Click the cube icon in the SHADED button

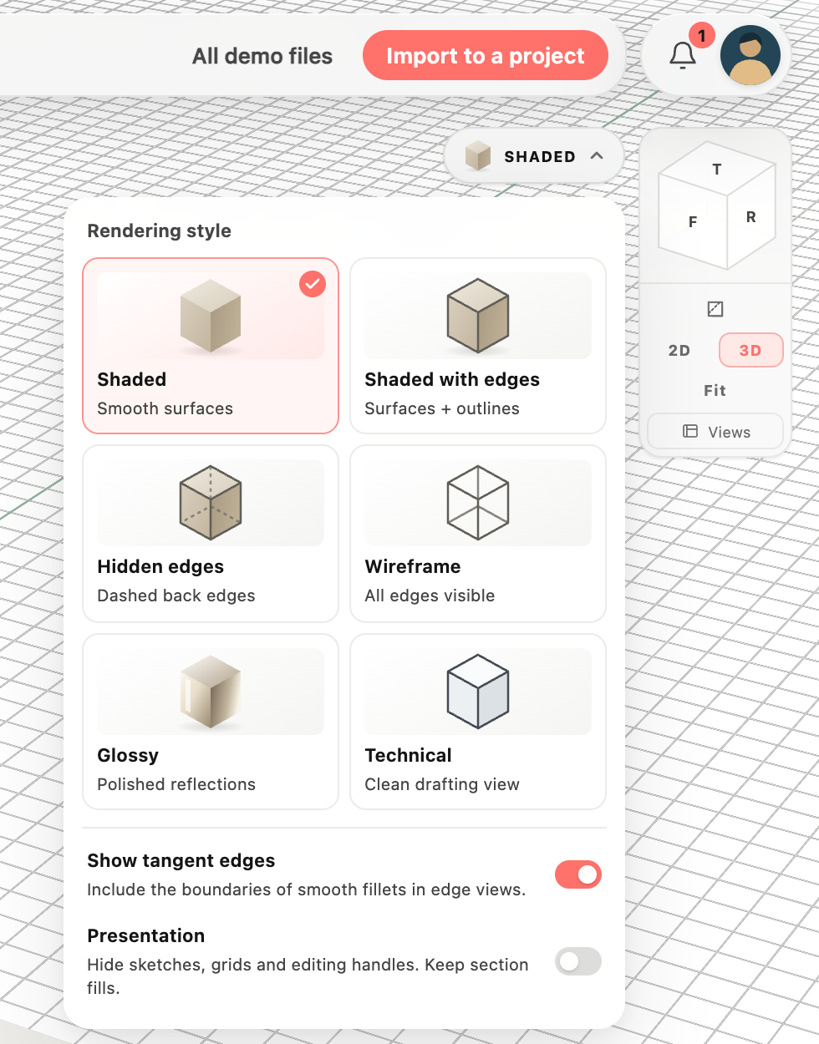click(478, 156)
